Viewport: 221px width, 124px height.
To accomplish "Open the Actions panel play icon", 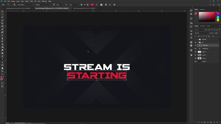I will coord(191,14).
